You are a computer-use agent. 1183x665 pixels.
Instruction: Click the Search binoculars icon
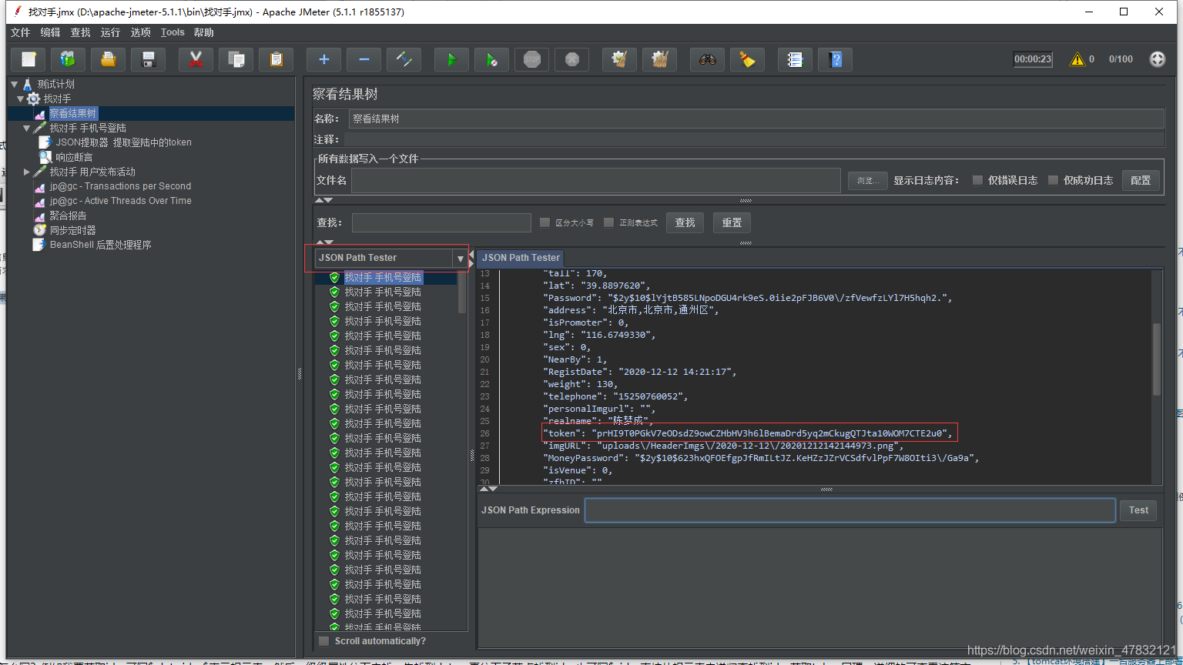point(707,59)
